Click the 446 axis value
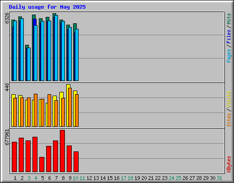234x183 pixels. pyautogui.click(x=7, y=87)
